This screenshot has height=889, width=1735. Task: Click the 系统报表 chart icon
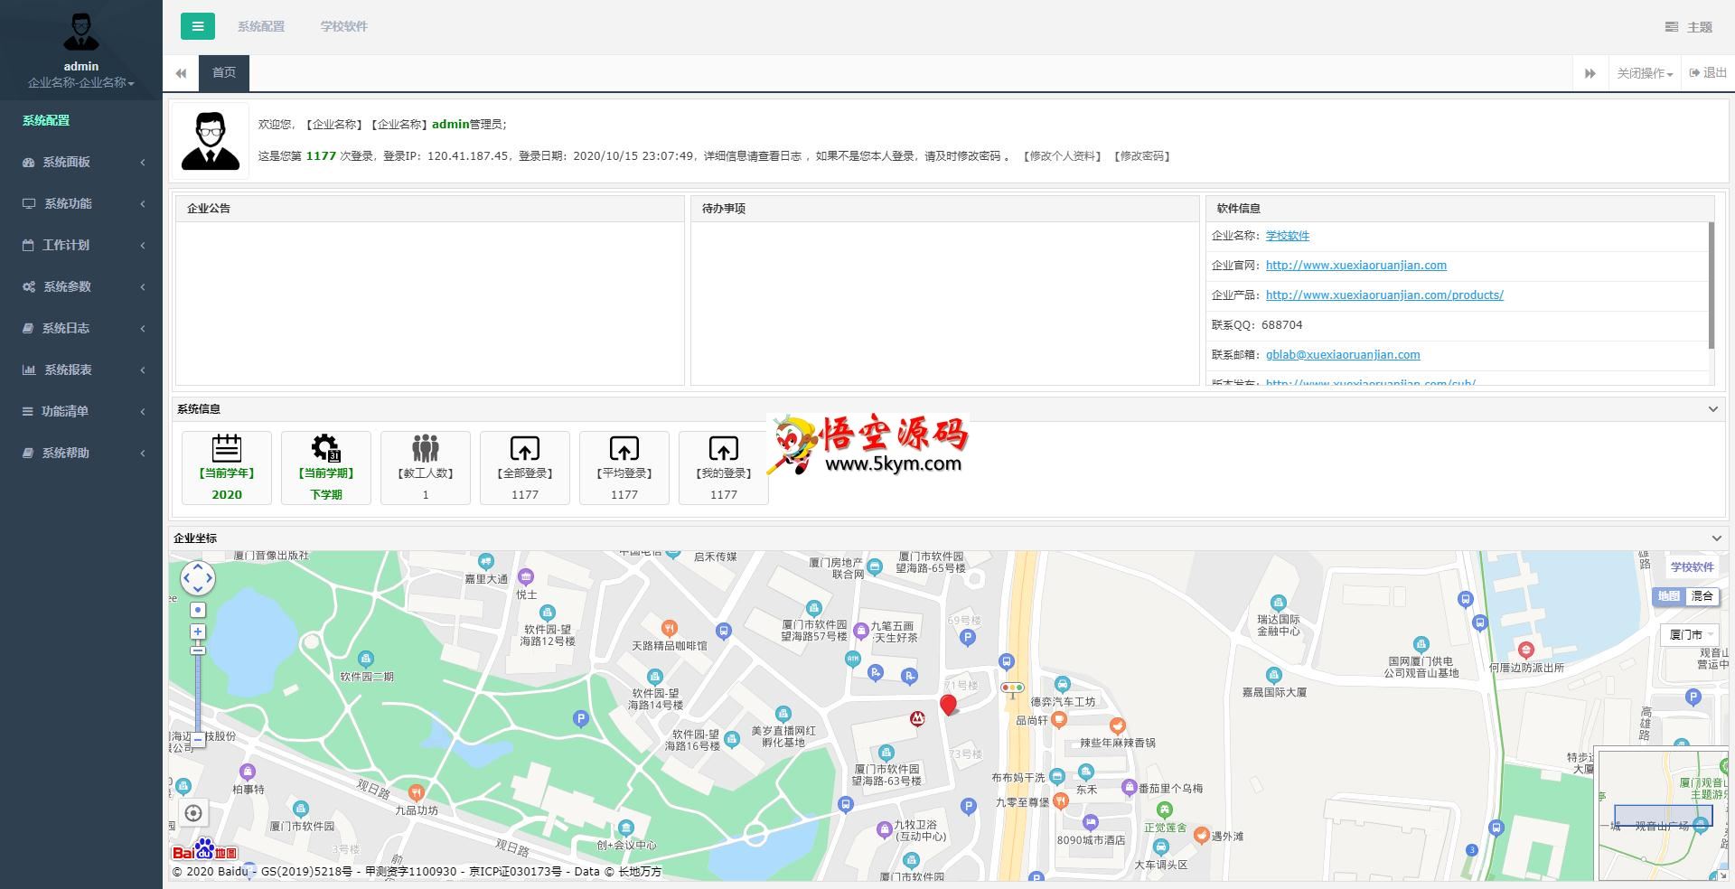[x=29, y=370]
